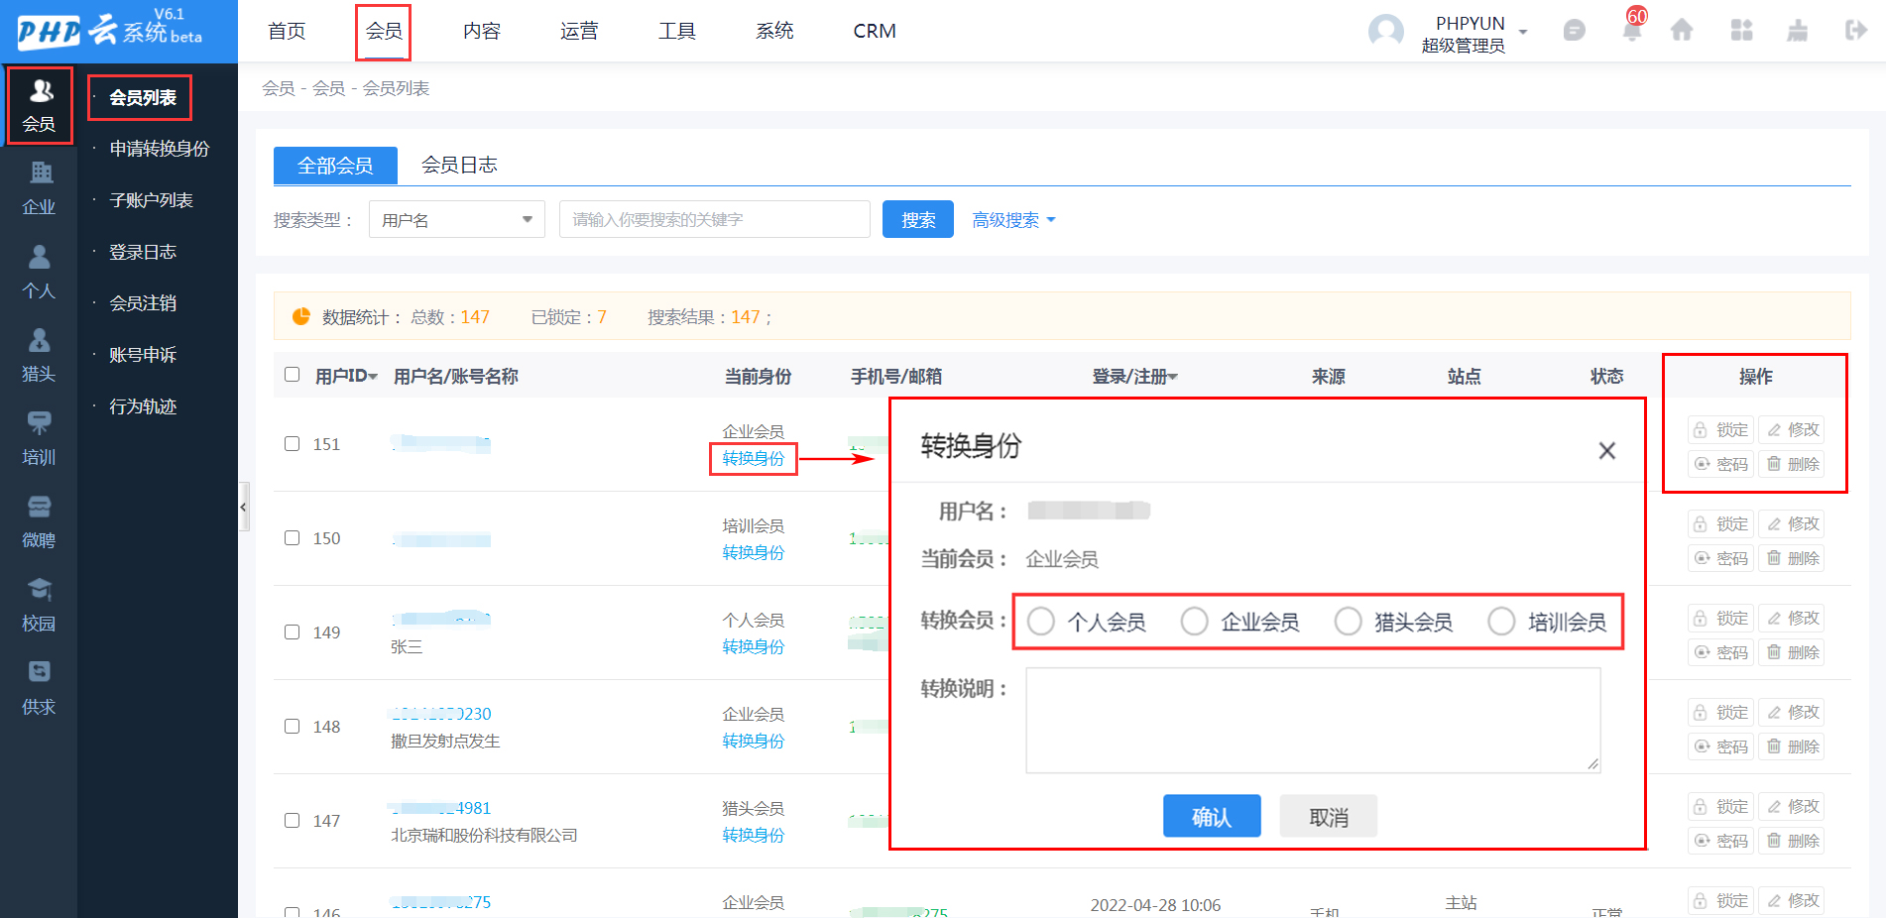1886x918 pixels.
Task: Click the notification bell icon
Action: [x=1631, y=30]
